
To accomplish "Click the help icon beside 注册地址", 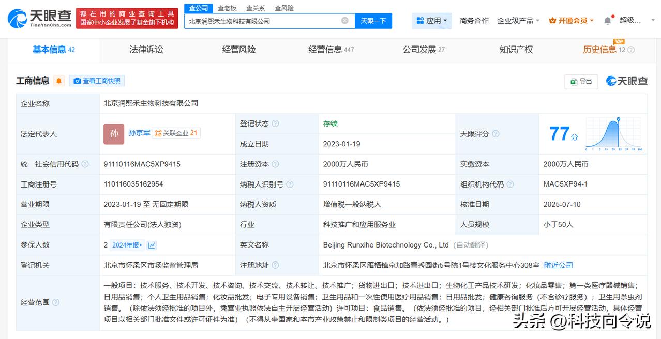I will pos(275,265).
